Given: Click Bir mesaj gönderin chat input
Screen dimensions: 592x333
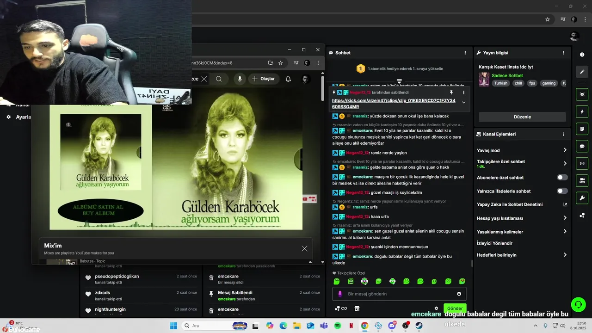Looking at the screenshot, I should point(399,294).
